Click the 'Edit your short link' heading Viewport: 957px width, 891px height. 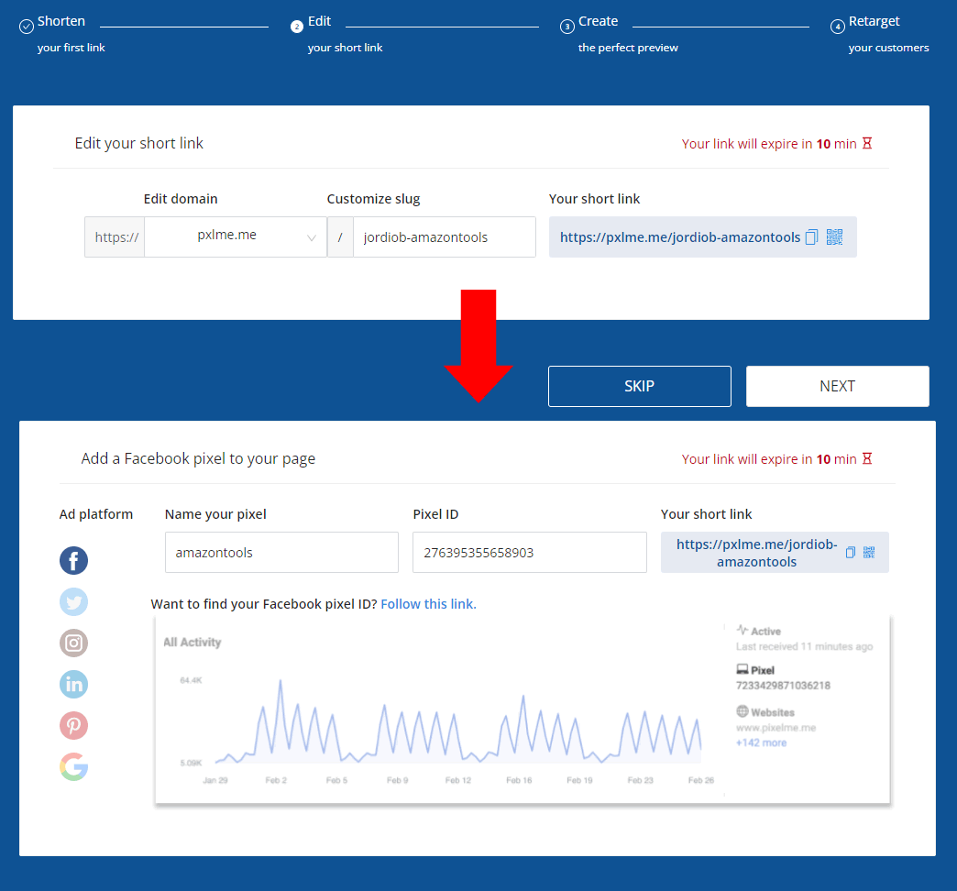(138, 143)
